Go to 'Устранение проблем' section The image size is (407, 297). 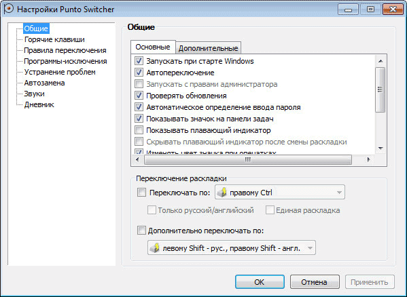(60, 72)
